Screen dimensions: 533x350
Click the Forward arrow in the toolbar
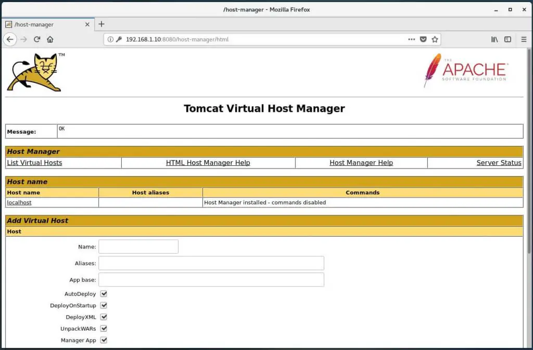[23, 40]
